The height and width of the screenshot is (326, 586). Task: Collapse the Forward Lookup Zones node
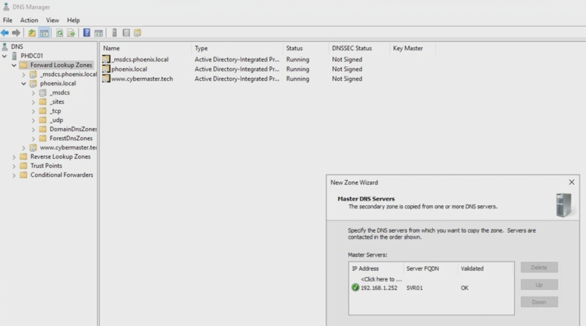click(14, 65)
